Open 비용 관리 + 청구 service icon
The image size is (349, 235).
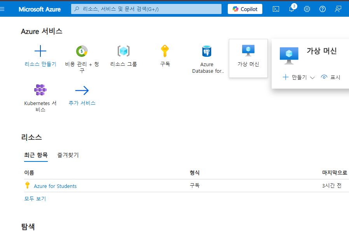point(82,51)
